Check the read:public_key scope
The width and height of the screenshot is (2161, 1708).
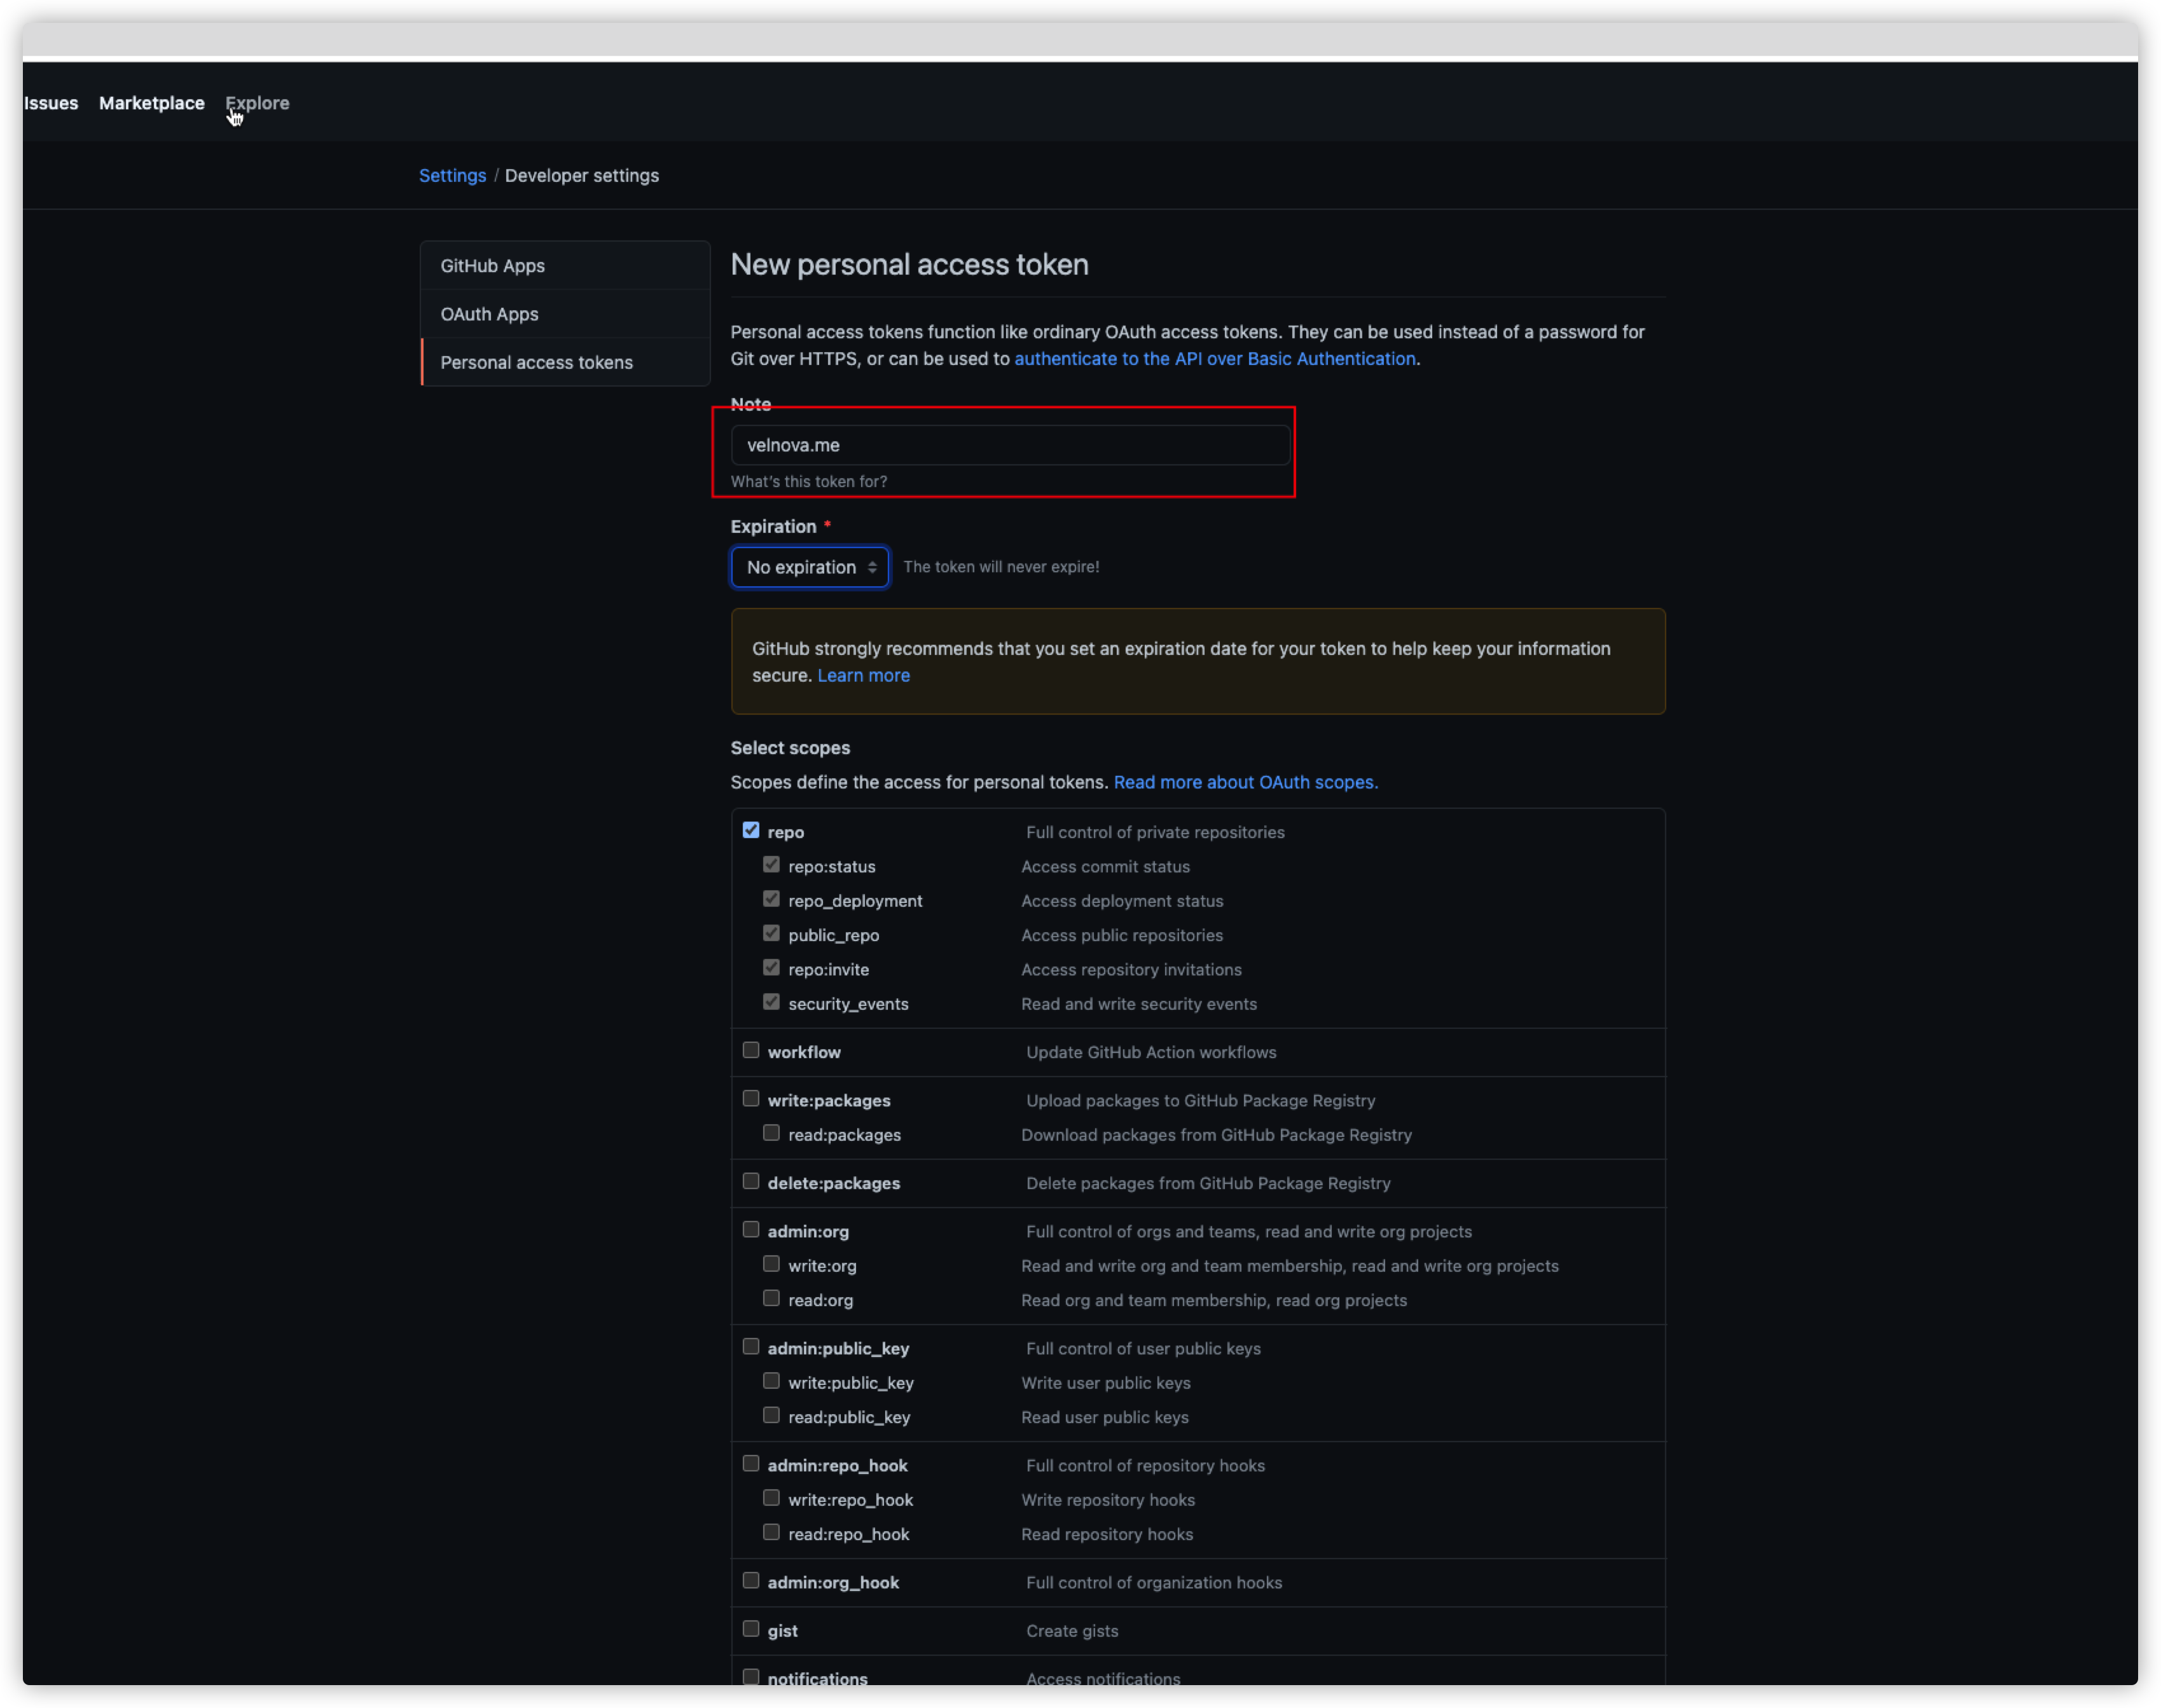(771, 1415)
